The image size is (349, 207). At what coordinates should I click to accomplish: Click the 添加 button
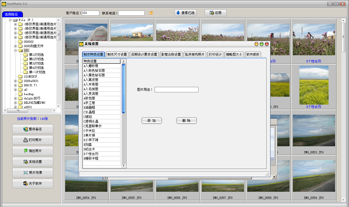click(x=152, y=121)
